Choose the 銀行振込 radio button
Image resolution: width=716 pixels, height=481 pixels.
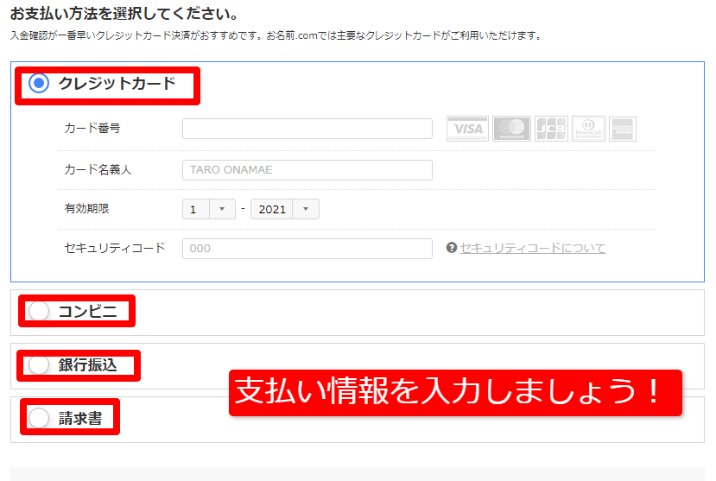[39, 365]
